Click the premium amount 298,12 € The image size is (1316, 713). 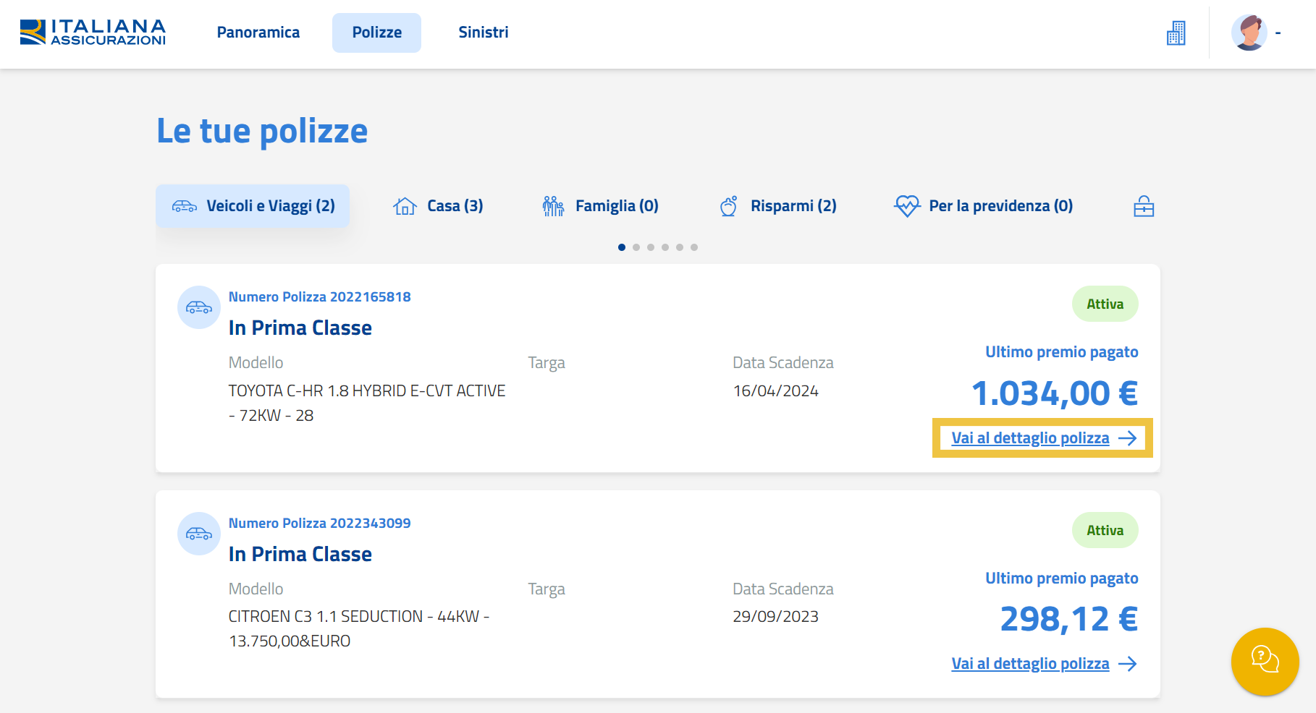point(1069,620)
